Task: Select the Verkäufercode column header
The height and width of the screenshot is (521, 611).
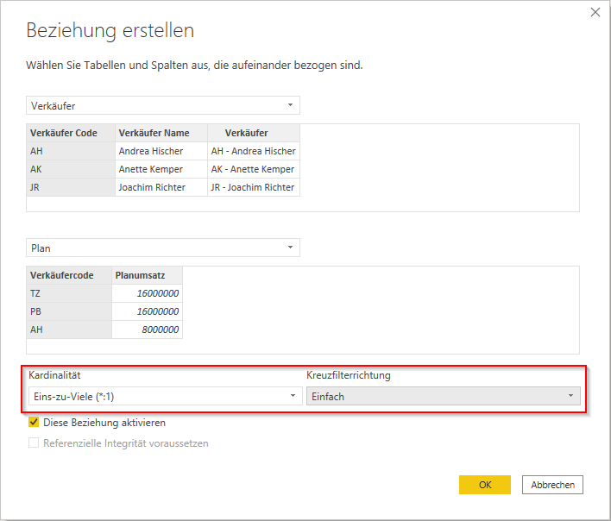Action: 69,275
